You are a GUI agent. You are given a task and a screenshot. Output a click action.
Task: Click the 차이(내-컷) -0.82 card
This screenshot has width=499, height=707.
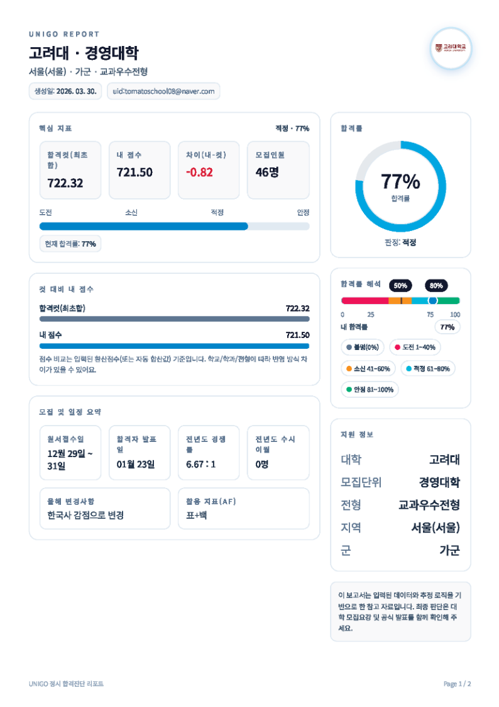click(209, 170)
